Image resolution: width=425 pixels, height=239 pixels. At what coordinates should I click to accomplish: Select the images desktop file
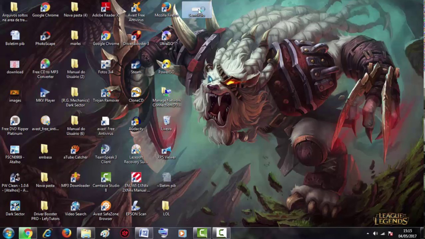[x=15, y=95]
